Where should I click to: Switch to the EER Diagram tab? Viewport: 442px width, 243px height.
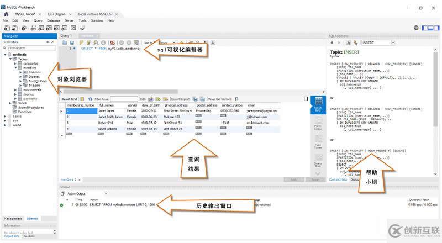57,14
